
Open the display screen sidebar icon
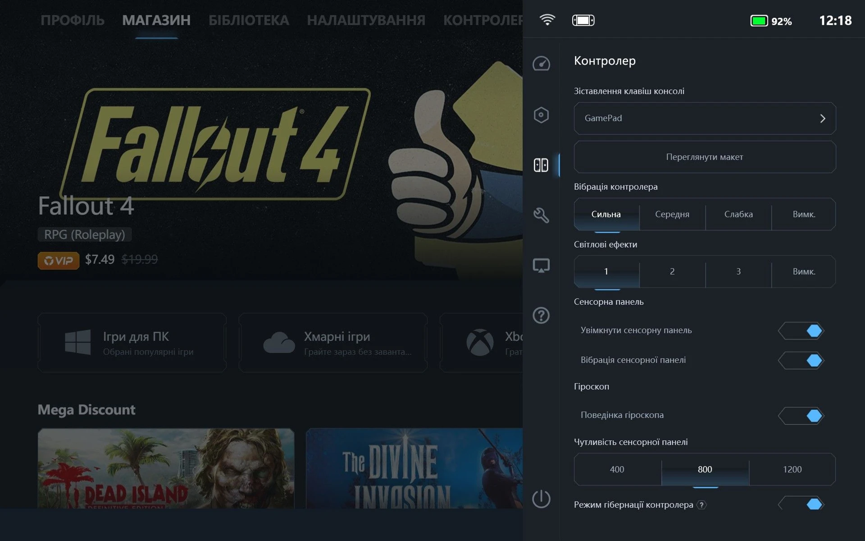click(x=541, y=266)
